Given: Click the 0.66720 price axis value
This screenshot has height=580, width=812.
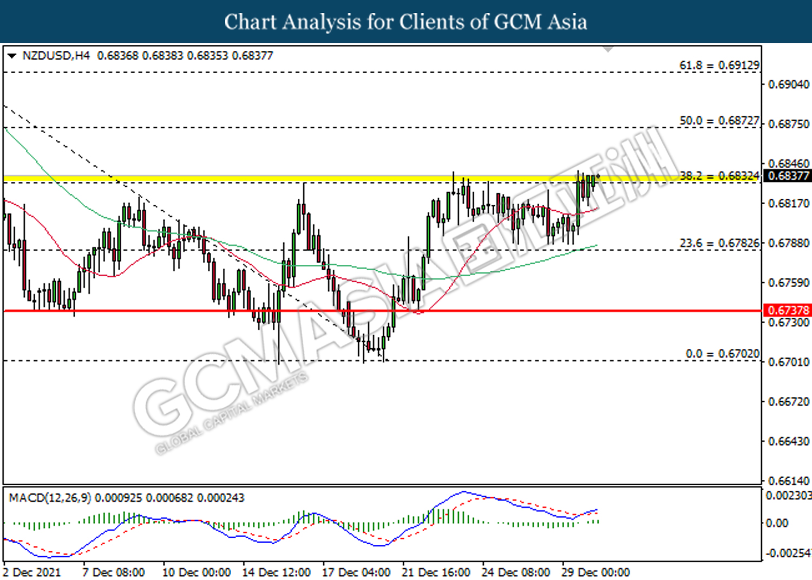Looking at the screenshot, I should 789,402.
